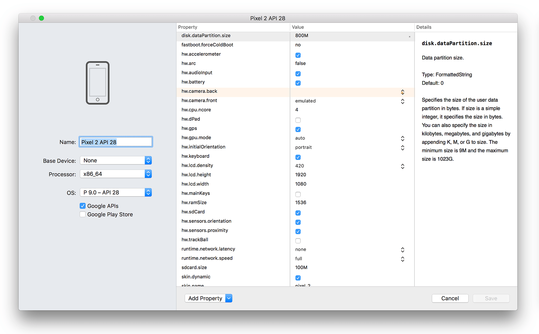Open the hw.gpu.mode value selector
539x334 pixels.
tap(403, 138)
